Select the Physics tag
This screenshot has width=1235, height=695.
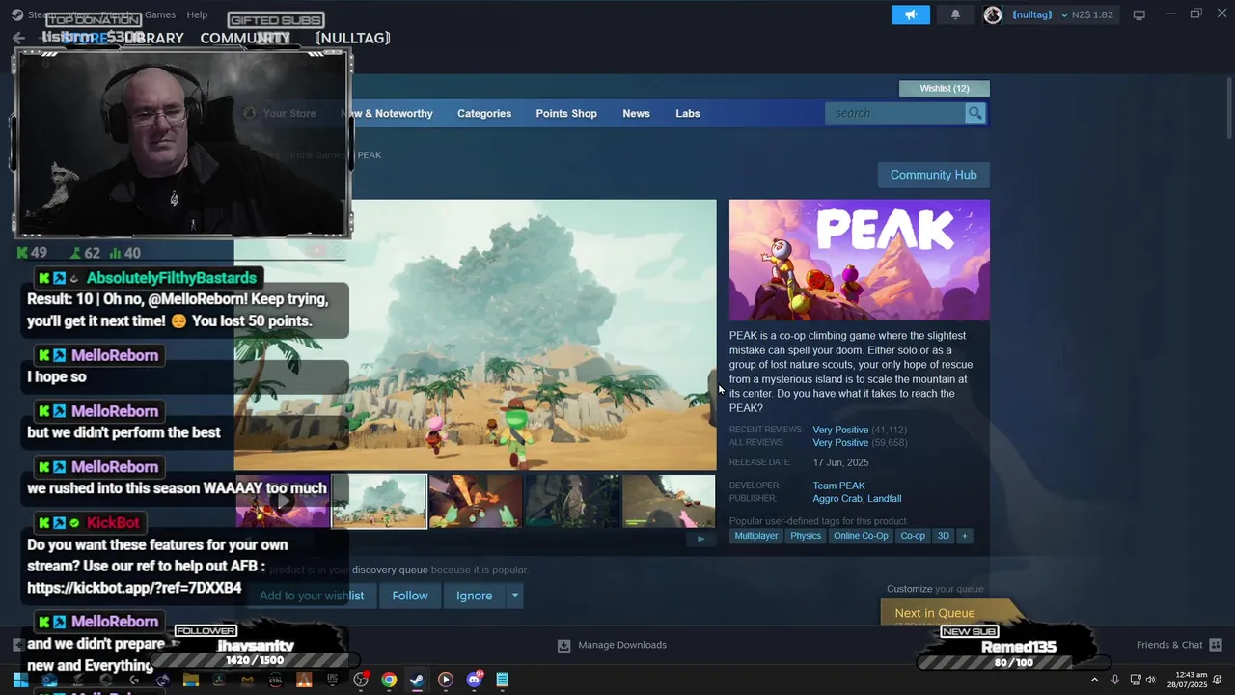coord(806,536)
